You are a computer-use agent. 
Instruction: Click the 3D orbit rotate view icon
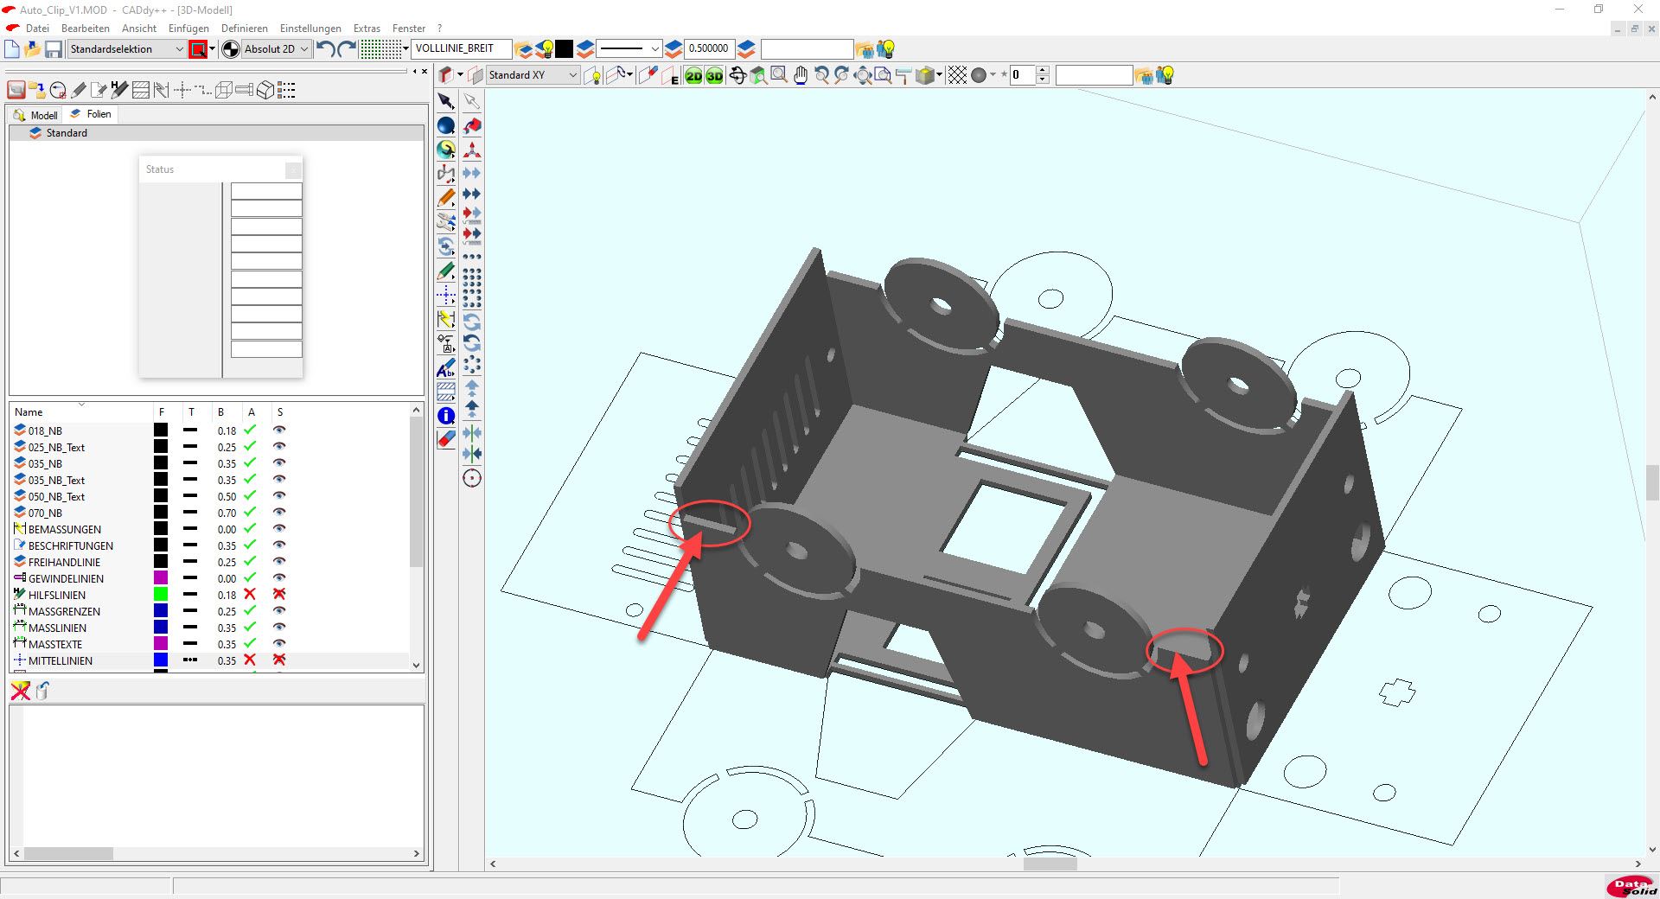pyautogui.click(x=737, y=76)
